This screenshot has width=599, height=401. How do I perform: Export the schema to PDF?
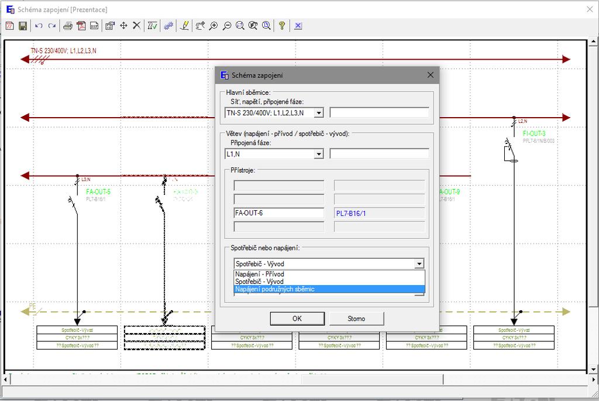(x=81, y=26)
